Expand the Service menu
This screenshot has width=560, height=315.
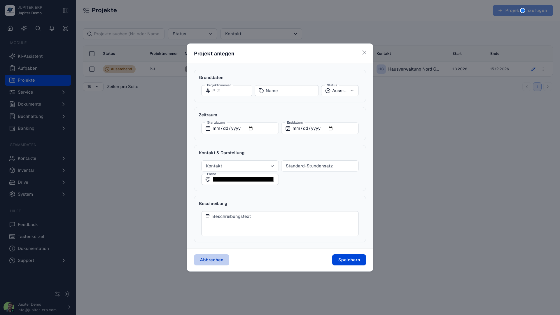click(38, 92)
